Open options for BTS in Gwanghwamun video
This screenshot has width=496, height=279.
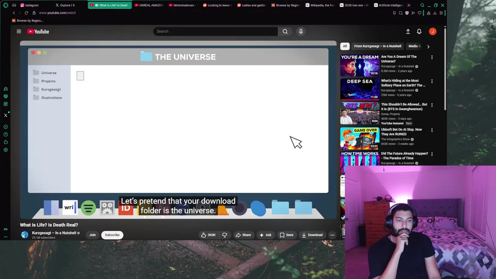pos(432,105)
